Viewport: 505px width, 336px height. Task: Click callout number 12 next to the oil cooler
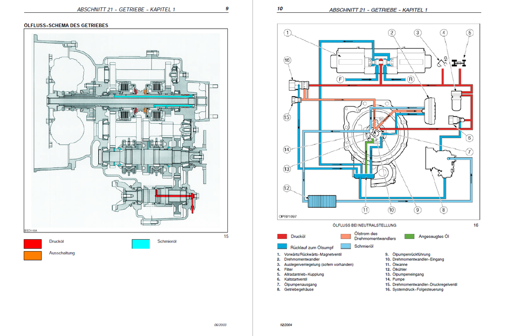coord(287,188)
